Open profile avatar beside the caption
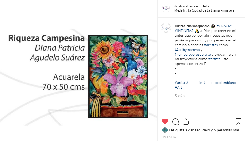This screenshot has height=141, width=245. (x=166, y=28)
